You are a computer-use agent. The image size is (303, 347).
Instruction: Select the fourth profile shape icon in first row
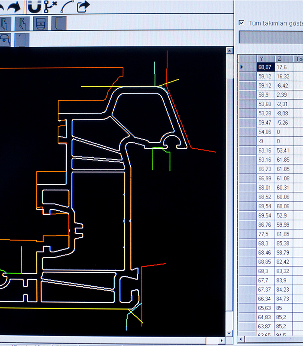click(x=58, y=23)
